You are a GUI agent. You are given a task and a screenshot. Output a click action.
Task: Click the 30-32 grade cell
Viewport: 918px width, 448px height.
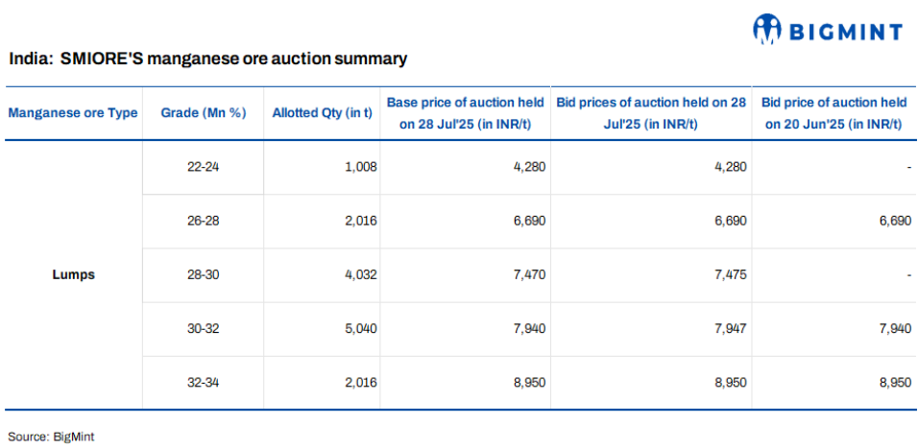[203, 329]
